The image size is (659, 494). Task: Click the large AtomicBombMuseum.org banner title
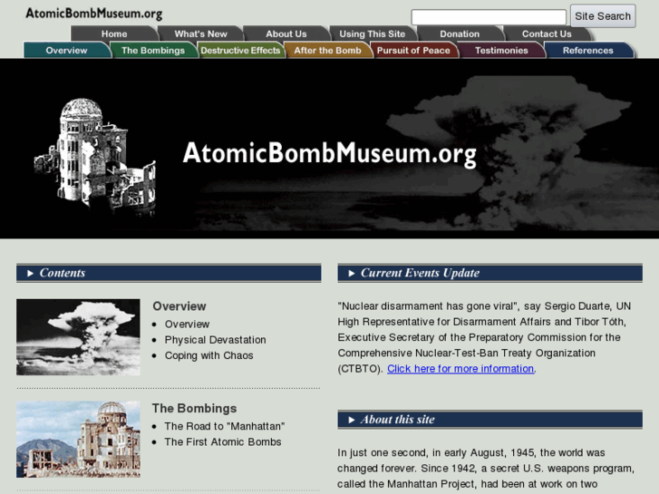(x=330, y=153)
